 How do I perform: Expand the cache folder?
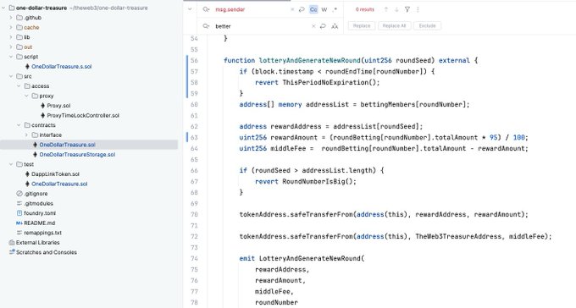click(x=11, y=27)
